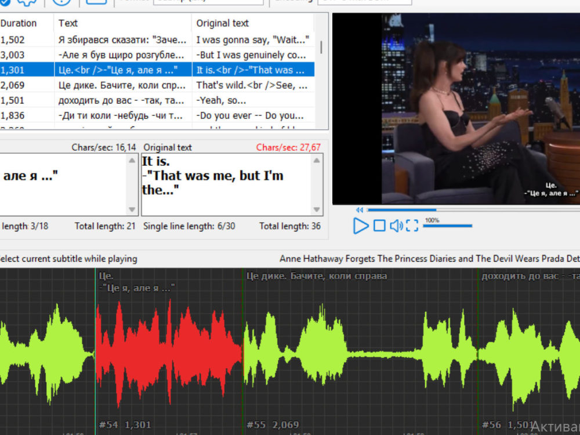The width and height of the screenshot is (580, 435).
Task: Click original text cell "It is.<br />-"That was ..."
Action: tap(253, 70)
